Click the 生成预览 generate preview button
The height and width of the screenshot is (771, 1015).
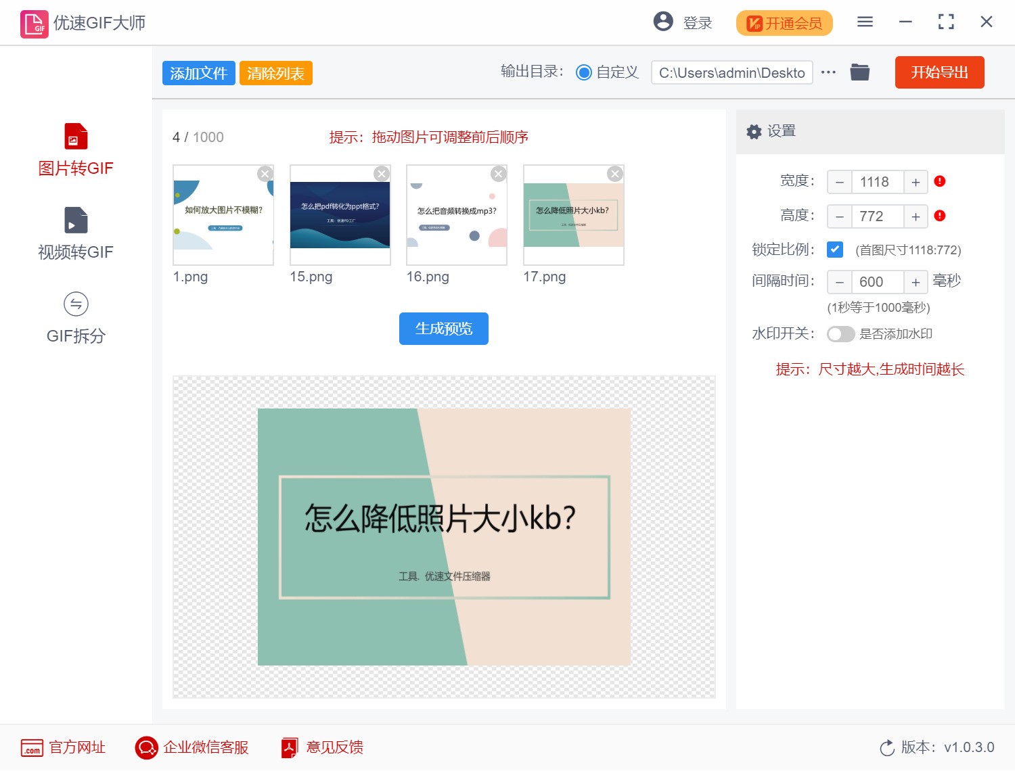(x=444, y=329)
